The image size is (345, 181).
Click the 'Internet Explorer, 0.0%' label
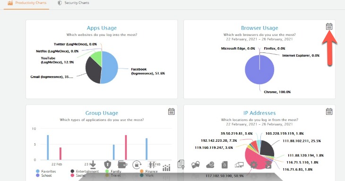pos(301,55)
